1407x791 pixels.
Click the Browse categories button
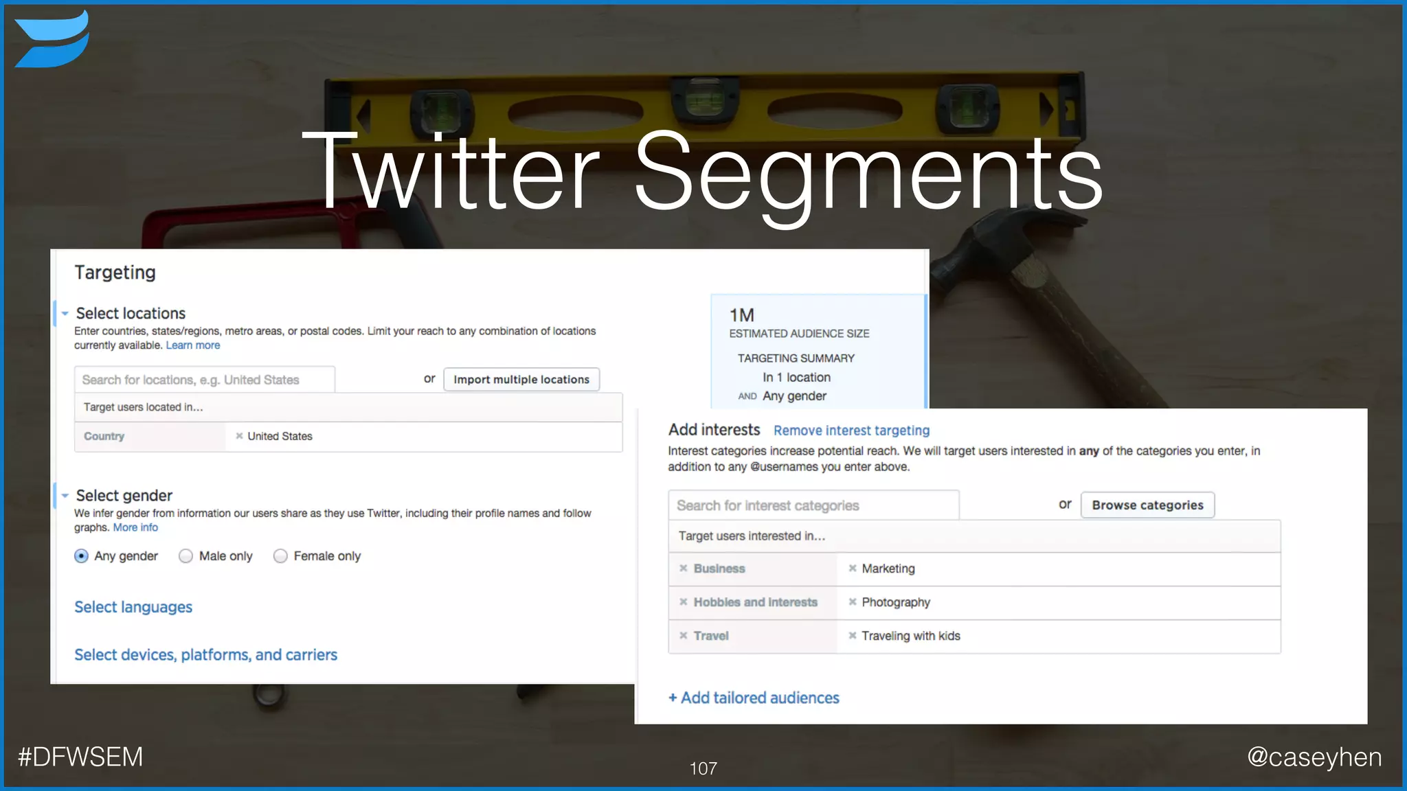[x=1147, y=505]
